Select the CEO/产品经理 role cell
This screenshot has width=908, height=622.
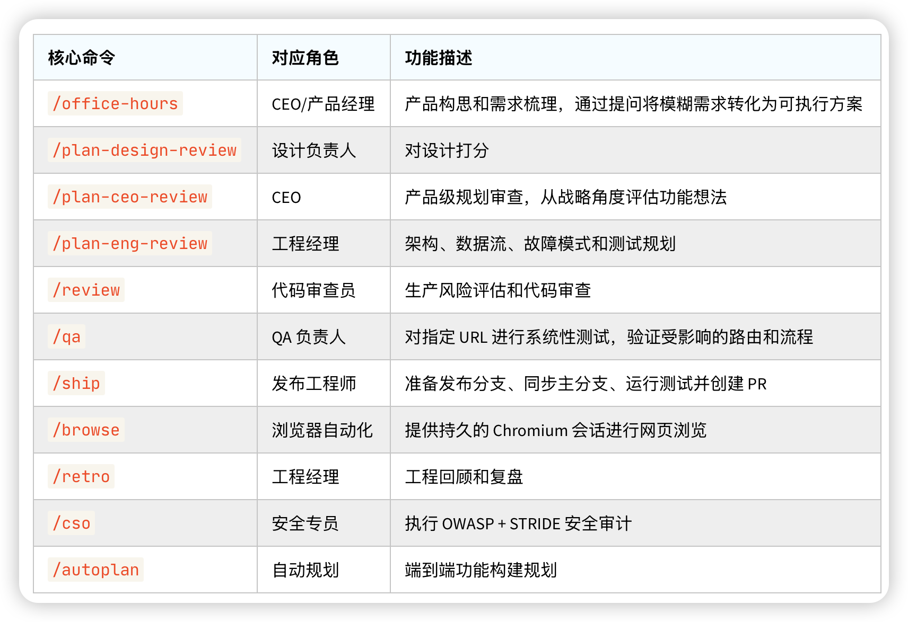click(x=323, y=104)
